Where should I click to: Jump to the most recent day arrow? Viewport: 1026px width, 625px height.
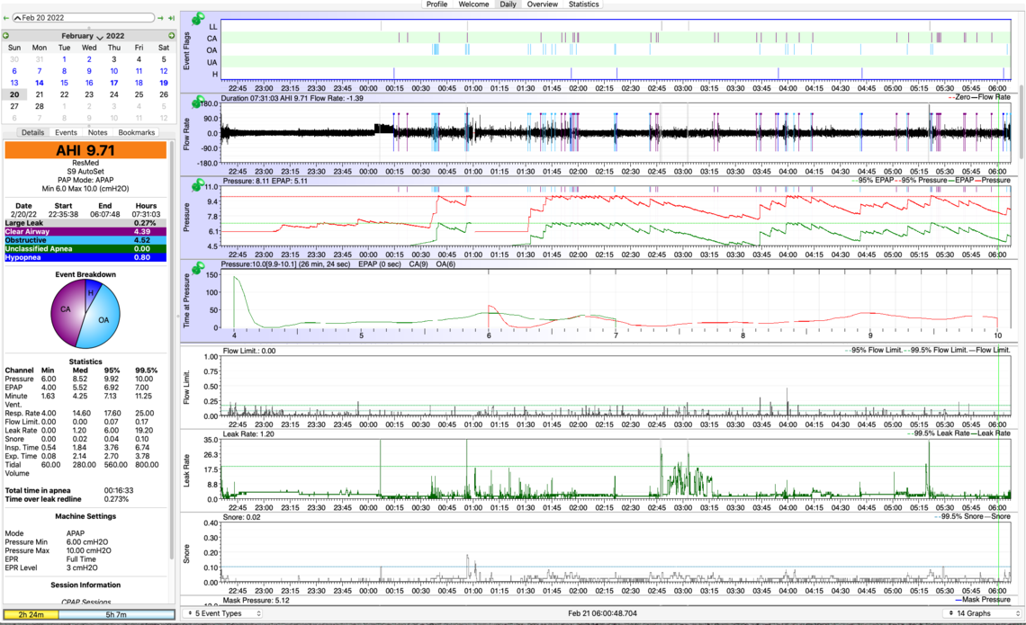coord(171,18)
